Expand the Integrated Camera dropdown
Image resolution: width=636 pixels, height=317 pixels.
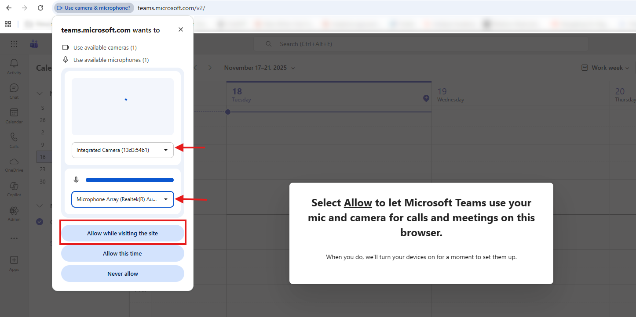[122, 150]
